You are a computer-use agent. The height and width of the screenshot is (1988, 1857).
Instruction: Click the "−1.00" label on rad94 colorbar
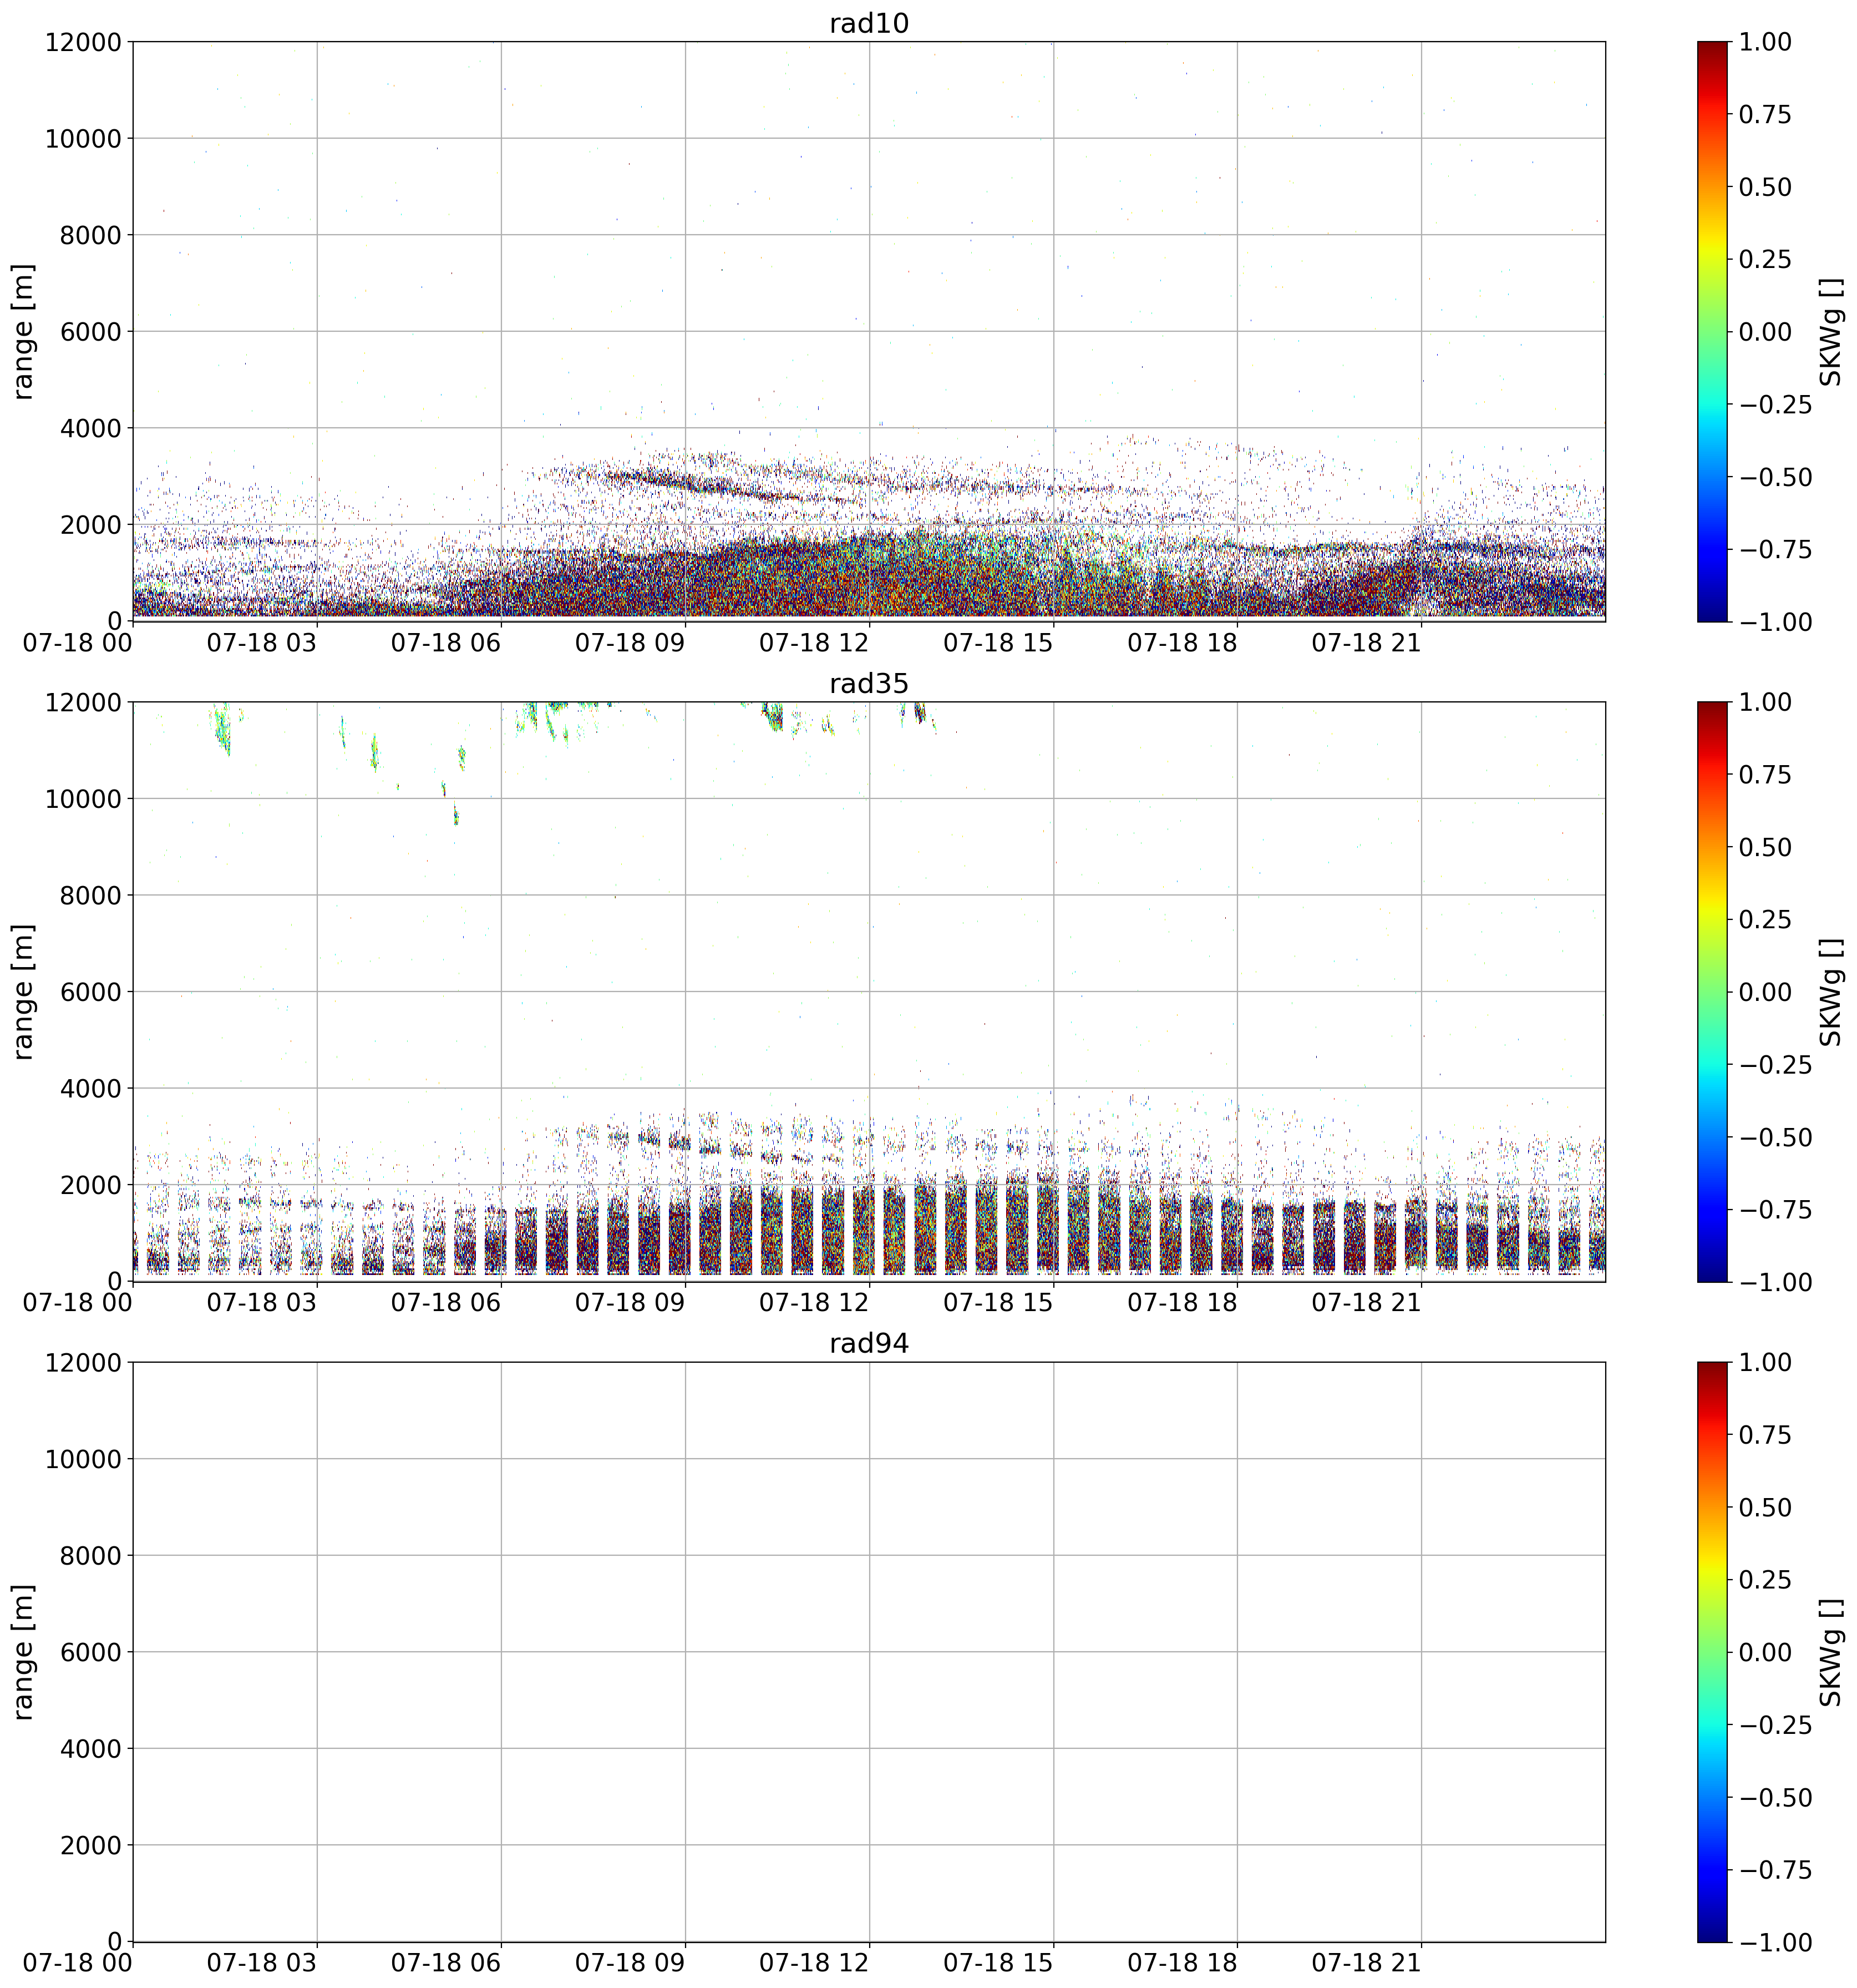pos(1775,1942)
